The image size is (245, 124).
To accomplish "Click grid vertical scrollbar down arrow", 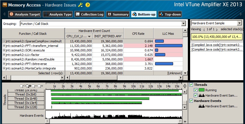I will coord(185,73).
